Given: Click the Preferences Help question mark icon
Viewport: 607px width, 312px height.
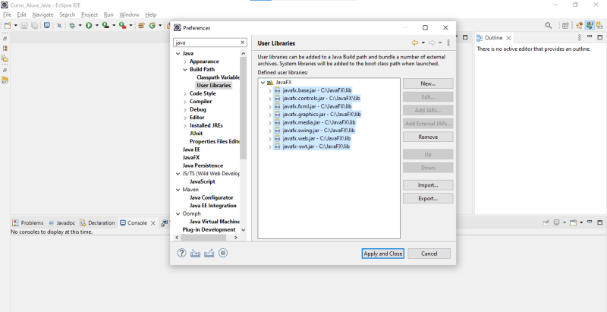Looking at the screenshot, I should 181,253.
